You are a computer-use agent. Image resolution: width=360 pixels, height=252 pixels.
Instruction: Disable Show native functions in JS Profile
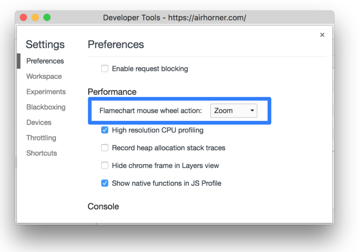pyautogui.click(x=105, y=183)
